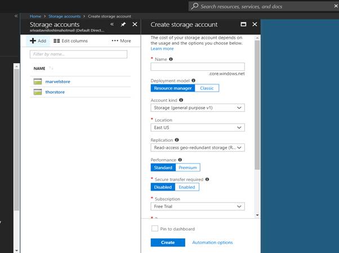Select Premium performance

[x=188, y=168]
